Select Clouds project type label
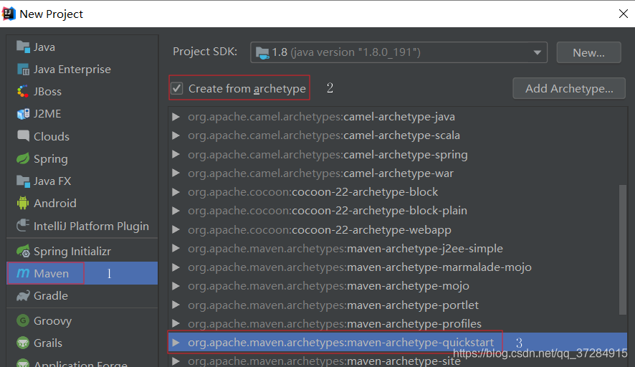The width and height of the screenshot is (635, 367). point(52,136)
